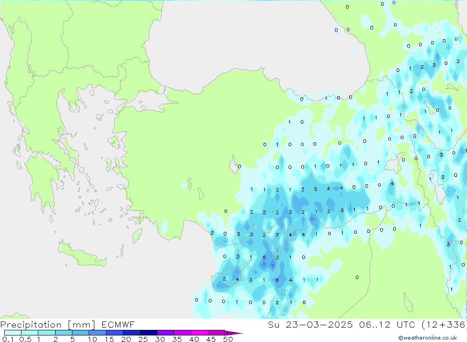Pick the 15–20 mm blue legend box
The image size is (467, 342).
point(114,333)
